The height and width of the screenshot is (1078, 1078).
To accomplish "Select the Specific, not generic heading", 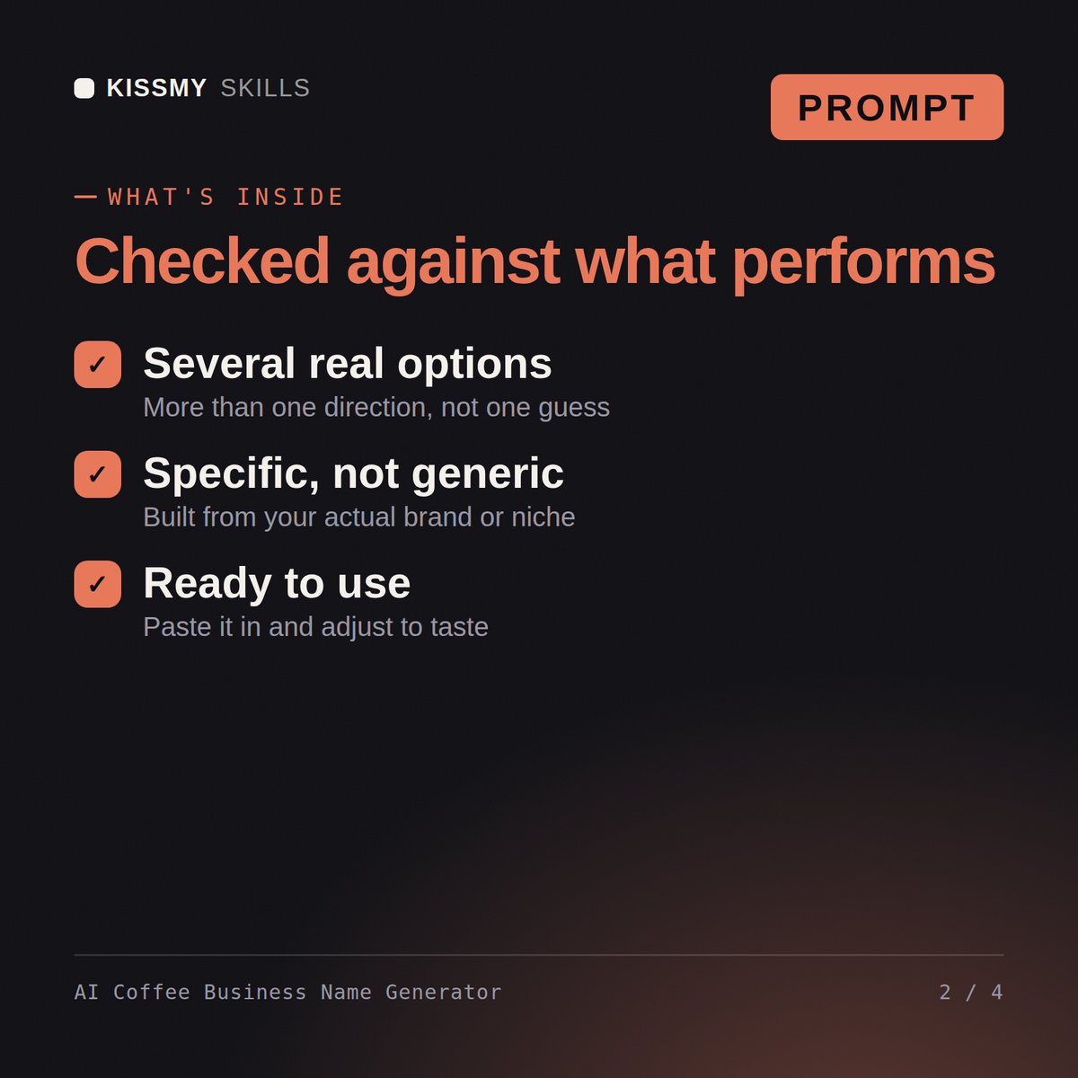I will (x=354, y=473).
